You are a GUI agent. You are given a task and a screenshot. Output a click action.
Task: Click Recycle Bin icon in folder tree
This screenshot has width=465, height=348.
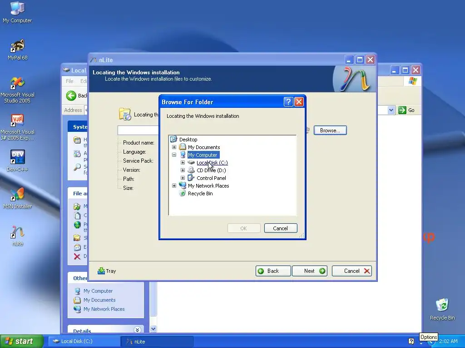[183, 193]
